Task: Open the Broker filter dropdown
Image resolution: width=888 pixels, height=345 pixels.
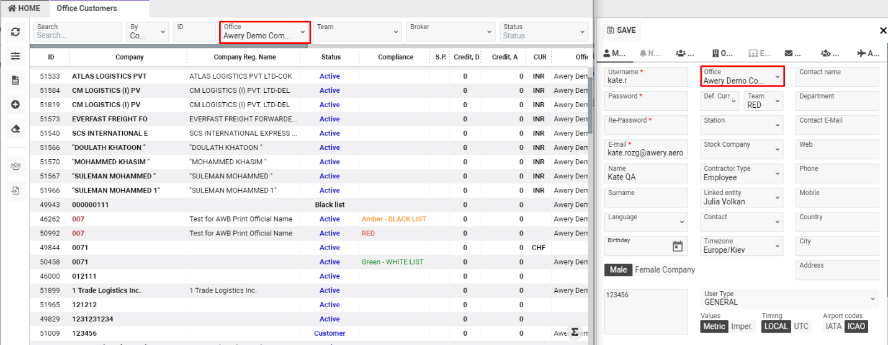Action: point(451,32)
